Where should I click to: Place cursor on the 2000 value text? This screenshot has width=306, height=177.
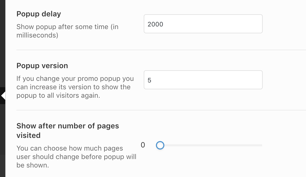point(156,24)
